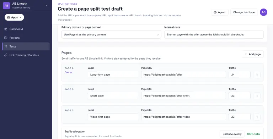This screenshot has height=139, width=273.
Task: Click the 100% total text
Action: point(253,134)
